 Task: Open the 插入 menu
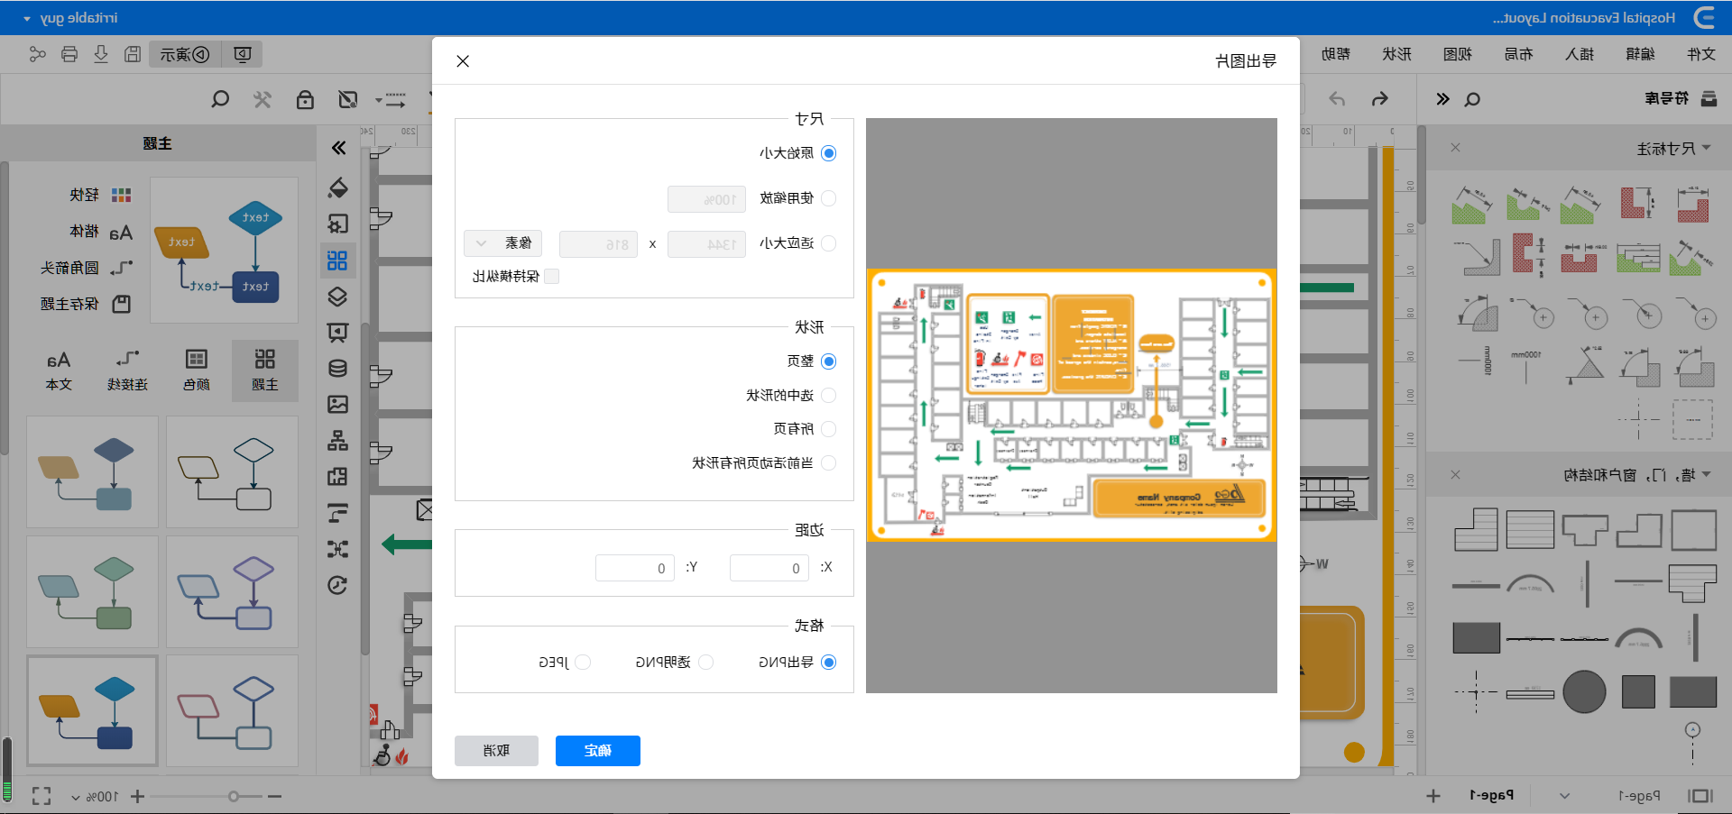point(1580,54)
